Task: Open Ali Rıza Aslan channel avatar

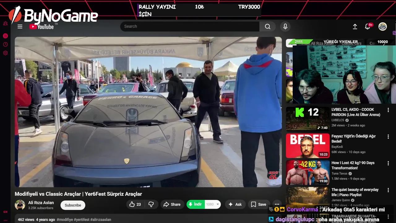Action: tap(20, 205)
